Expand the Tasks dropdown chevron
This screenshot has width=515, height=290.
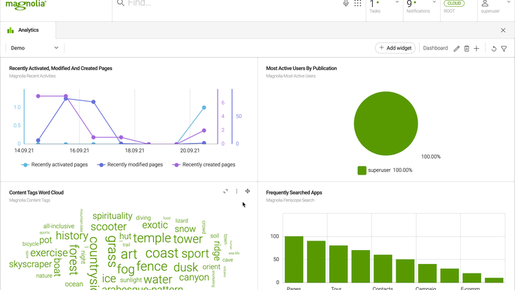(397, 2)
